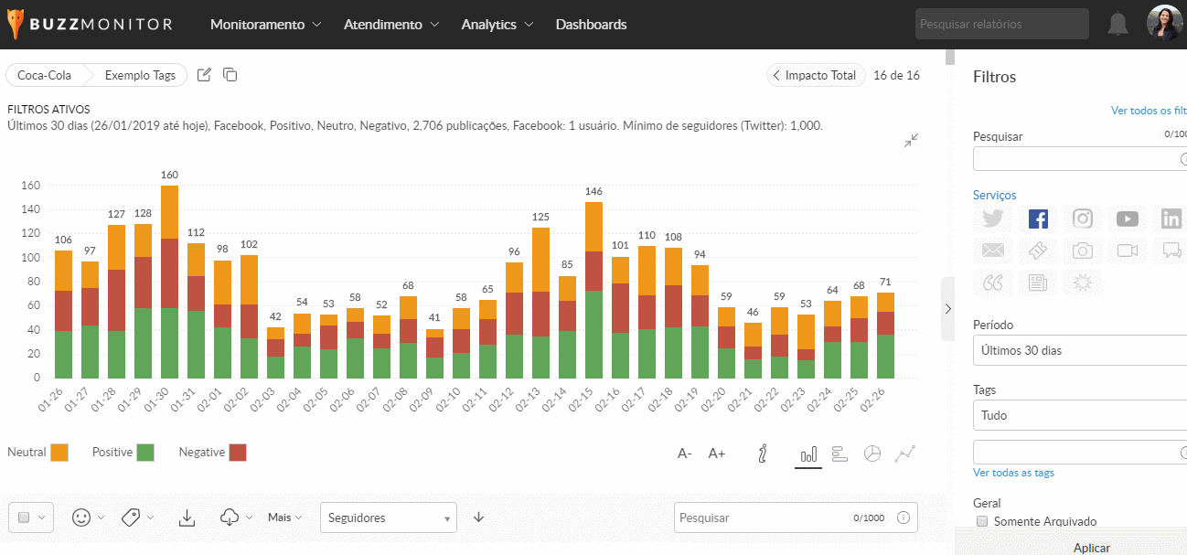Click the notifications bell icon
This screenshot has width=1187, height=555.
(x=1117, y=25)
